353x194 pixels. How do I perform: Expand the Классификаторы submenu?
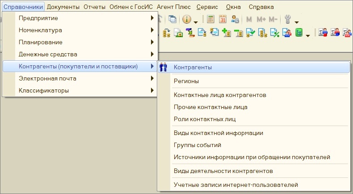(80, 91)
